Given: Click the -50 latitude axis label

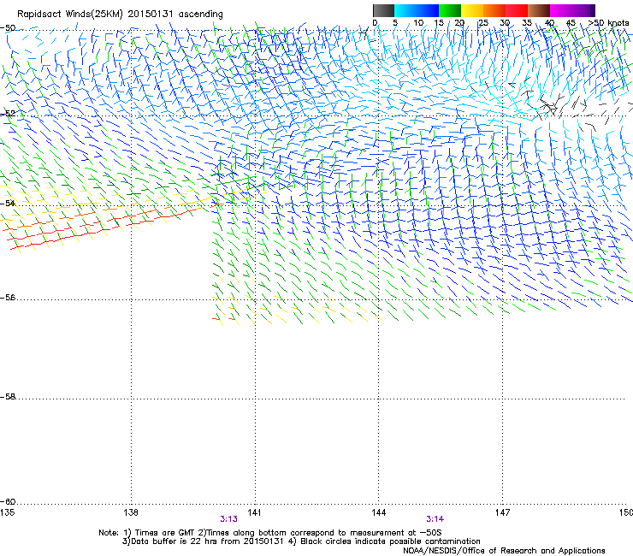Looking at the screenshot, I should pos(8,28).
